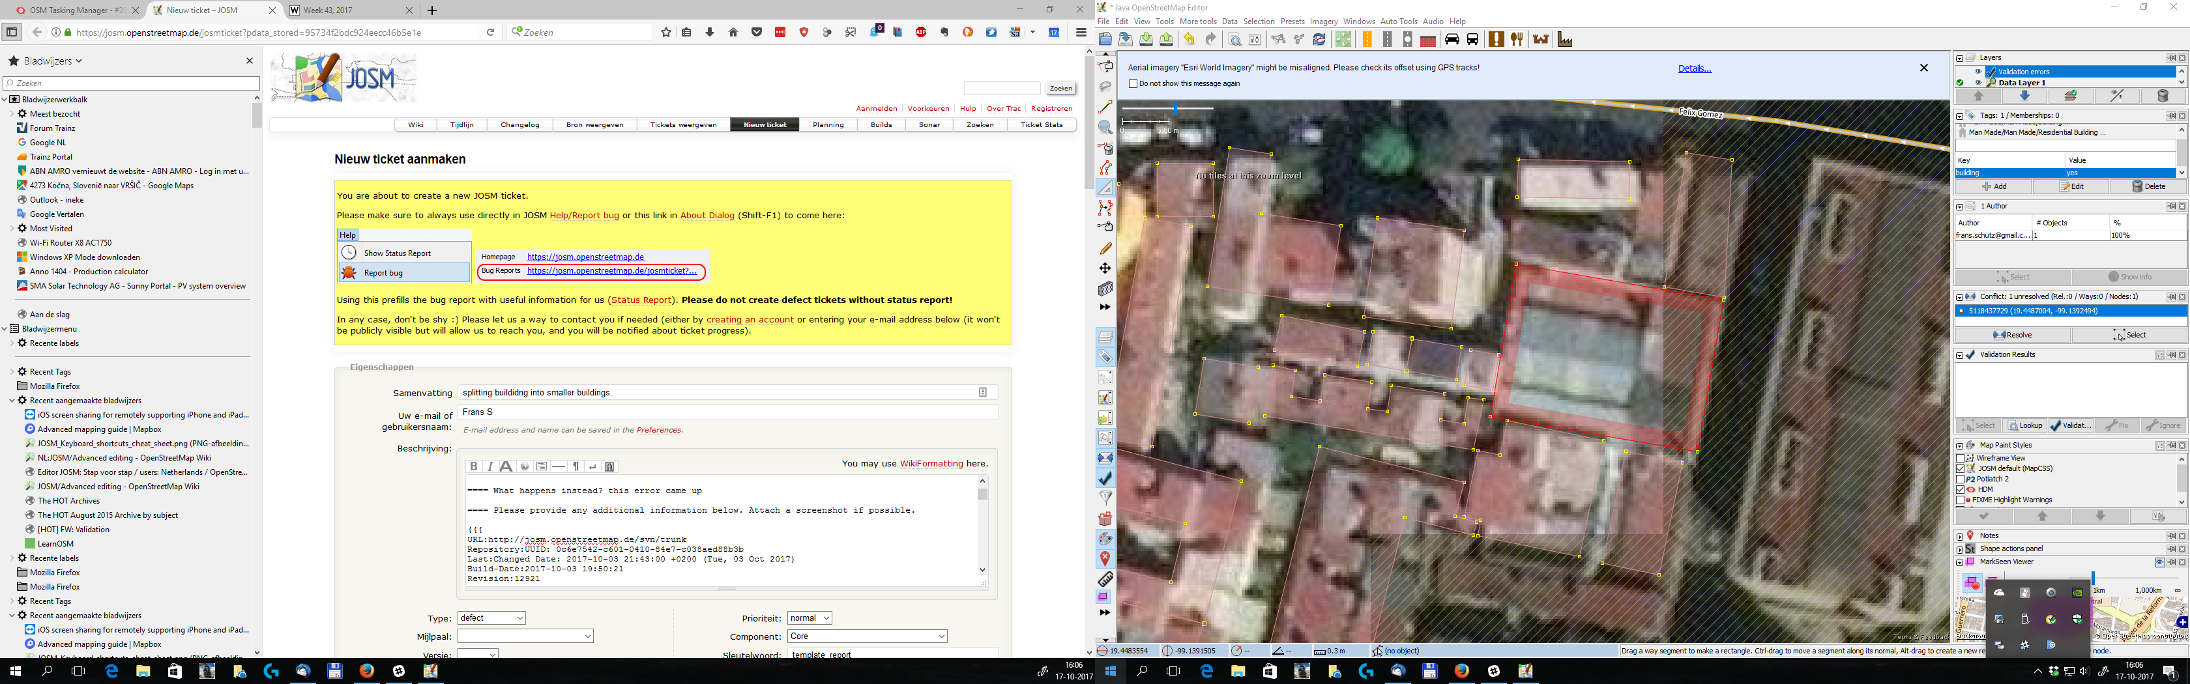Expand Shape actions panel
The height and width of the screenshot is (684, 2190).
1960,549
